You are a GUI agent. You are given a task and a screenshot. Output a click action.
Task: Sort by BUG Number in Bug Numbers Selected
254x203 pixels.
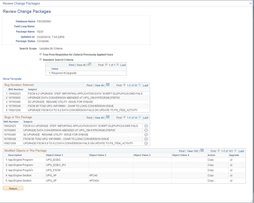tap(16, 89)
